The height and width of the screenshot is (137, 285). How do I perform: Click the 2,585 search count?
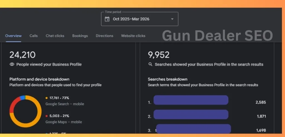click(261, 102)
